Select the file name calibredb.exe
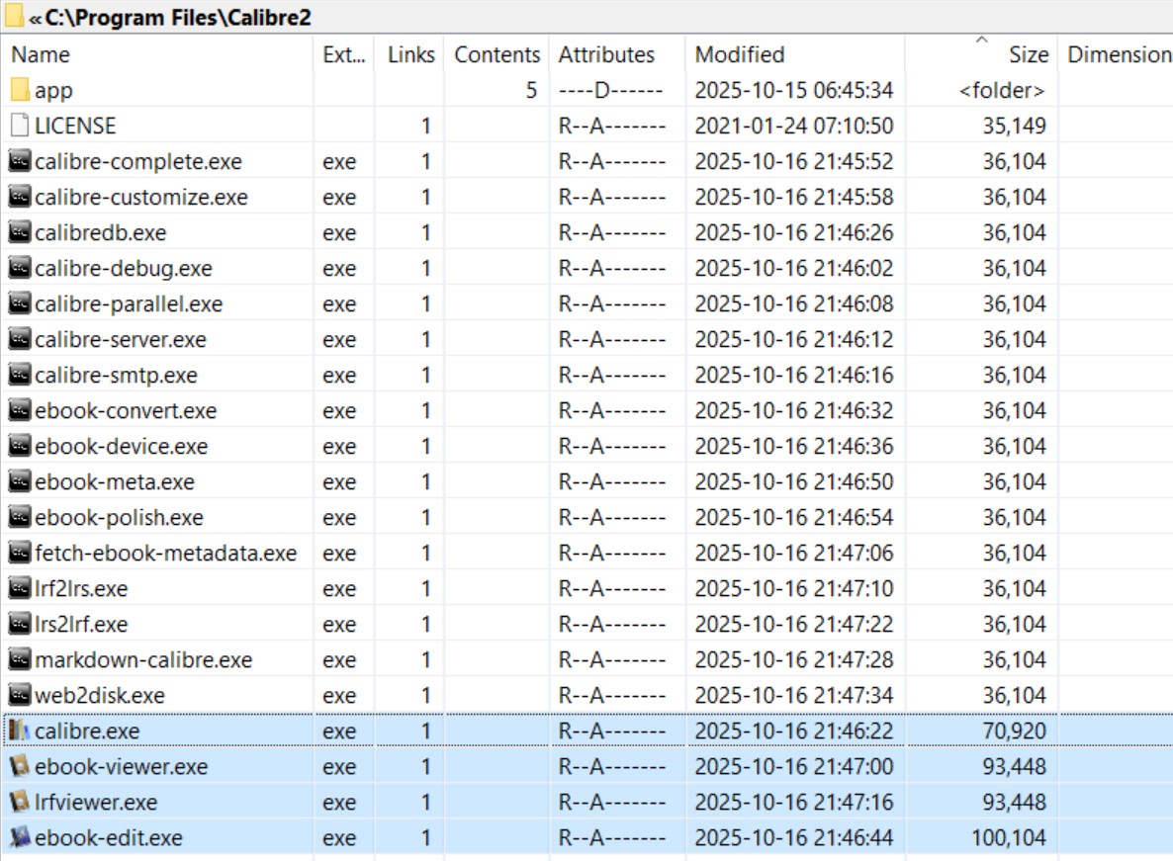 [x=100, y=232]
